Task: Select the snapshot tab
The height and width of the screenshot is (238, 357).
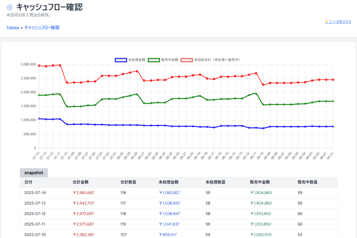Action: [34, 173]
